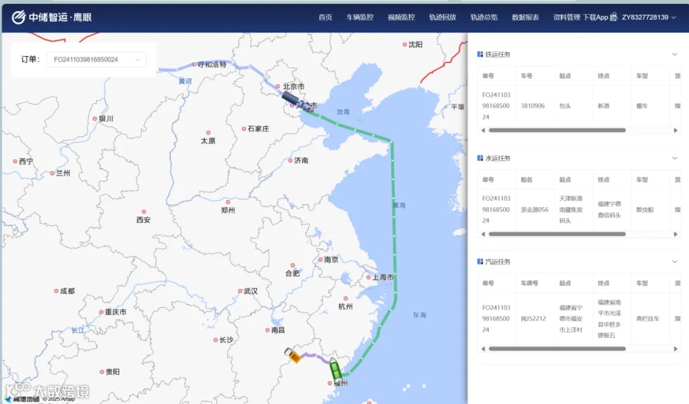Click the 铁运任务 horizontal scrollbar thumb
The width and height of the screenshot is (689, 404).
point(557,131)
